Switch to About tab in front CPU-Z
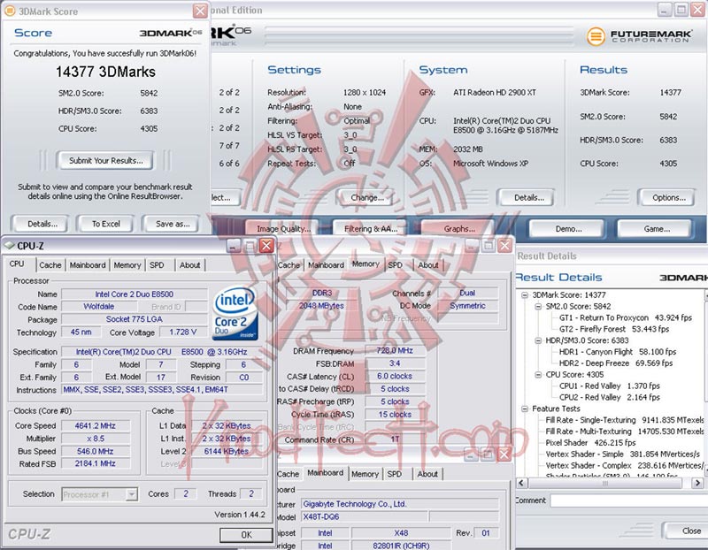Viewport: 708px width, 550px height. coord(189,265)
